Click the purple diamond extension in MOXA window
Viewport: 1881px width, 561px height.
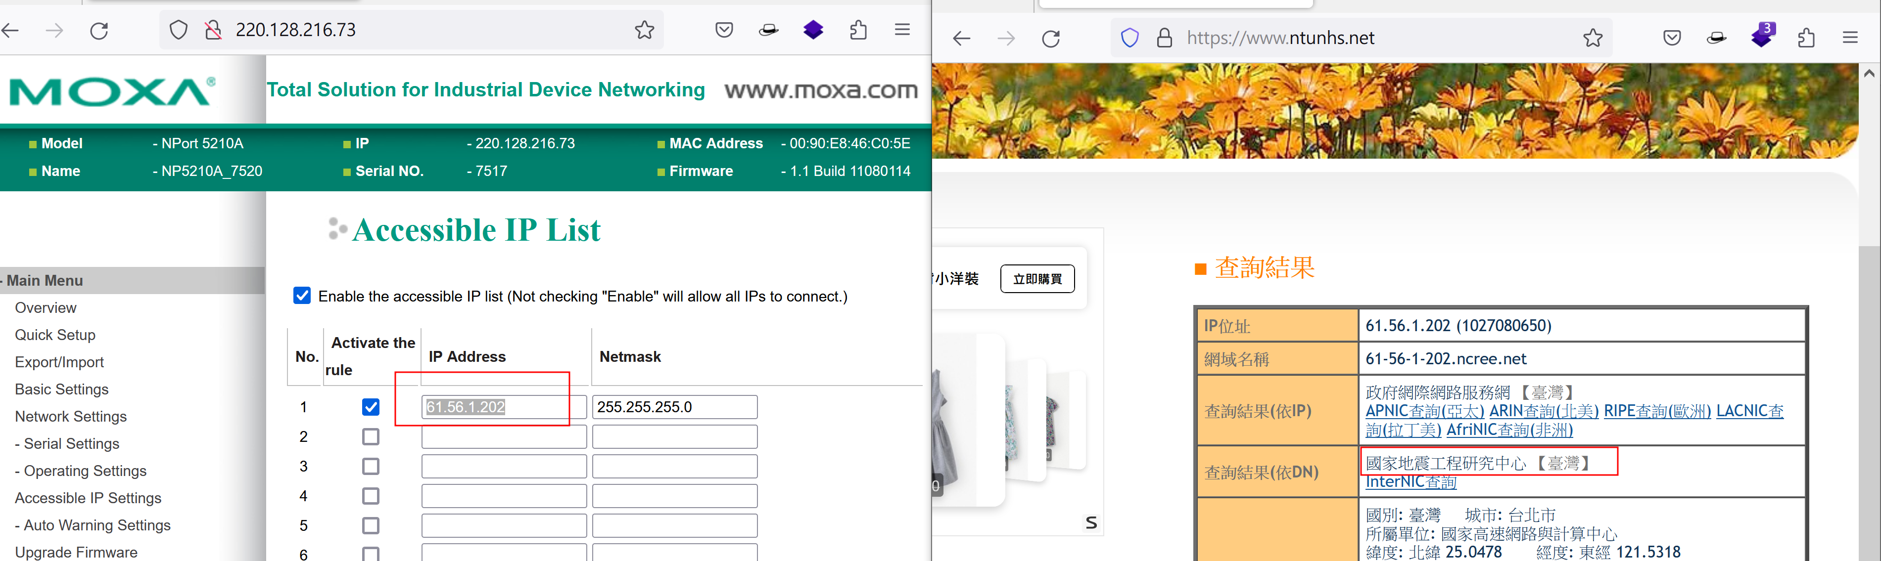(813, 30)
